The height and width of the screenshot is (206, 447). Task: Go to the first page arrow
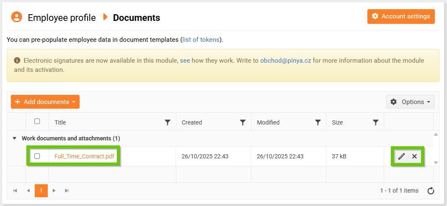pyautogui.click(x=16, y=191)
